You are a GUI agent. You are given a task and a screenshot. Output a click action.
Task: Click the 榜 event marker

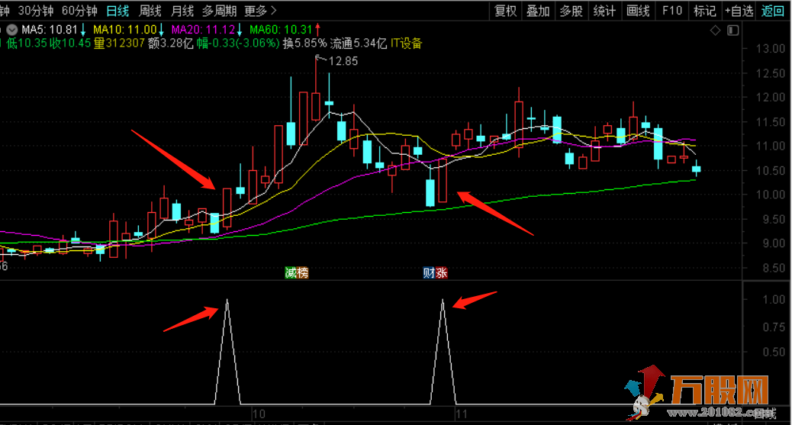pos(303,273)
